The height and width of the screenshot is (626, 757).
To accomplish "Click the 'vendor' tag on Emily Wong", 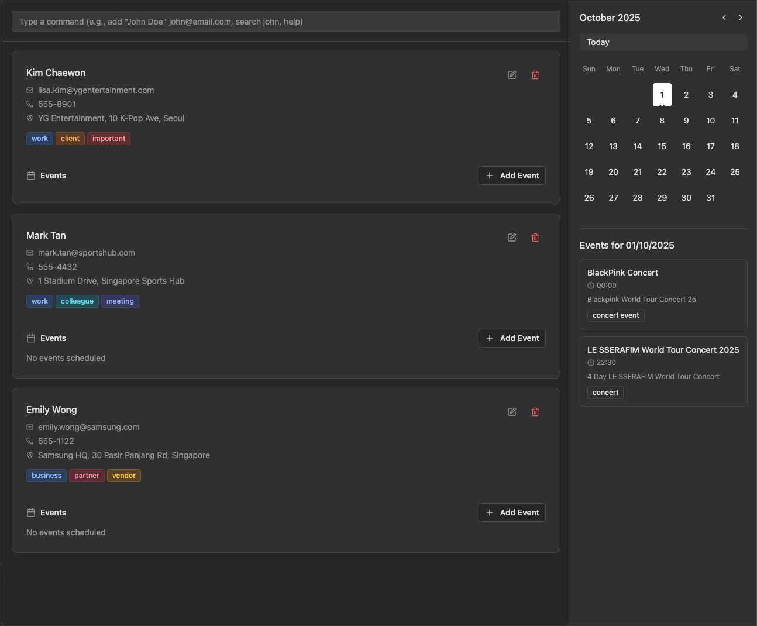I will coord(124,476).
